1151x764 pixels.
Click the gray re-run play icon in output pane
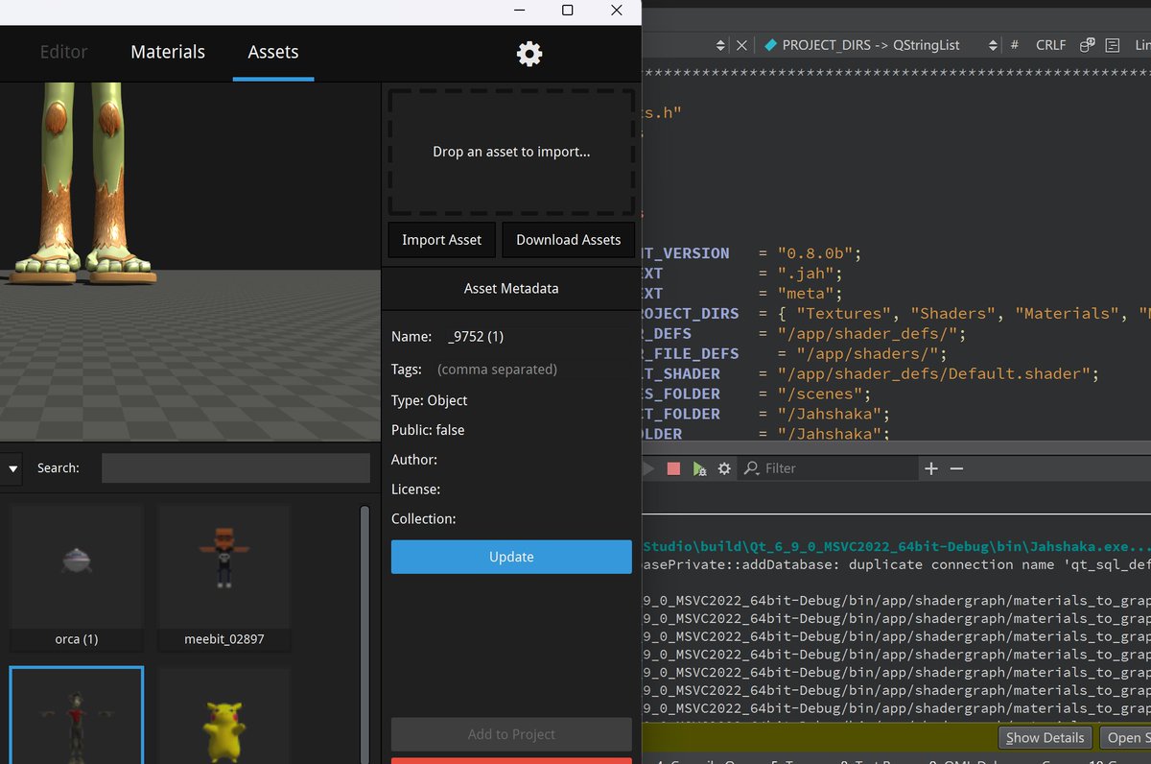pyautogui.click(x=648, y=468)
